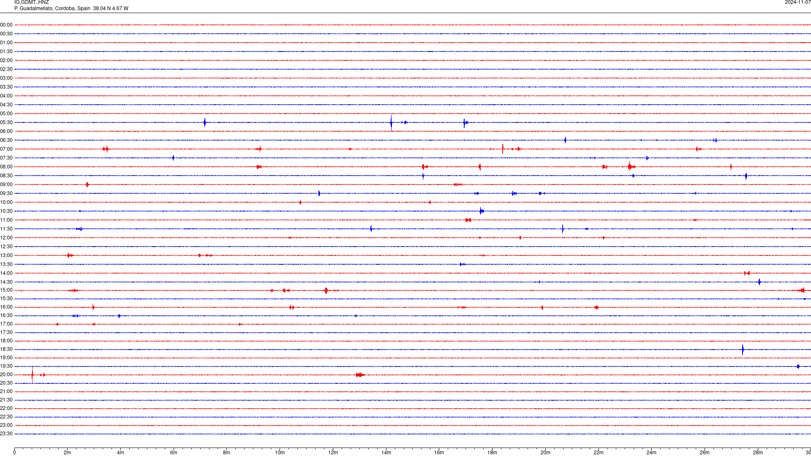Click the red event on 08:00 trace near 23m

pos(631,167)
